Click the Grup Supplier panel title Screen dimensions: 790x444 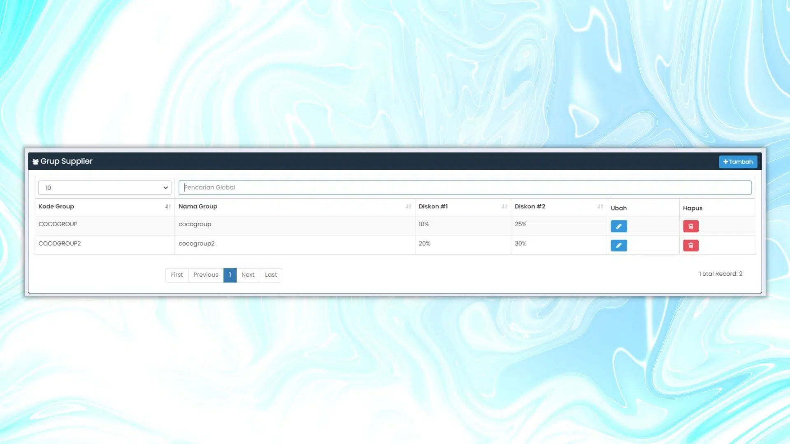point(66,161)
